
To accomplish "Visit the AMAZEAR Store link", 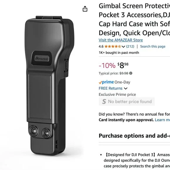I will click(x=121, y=40).
